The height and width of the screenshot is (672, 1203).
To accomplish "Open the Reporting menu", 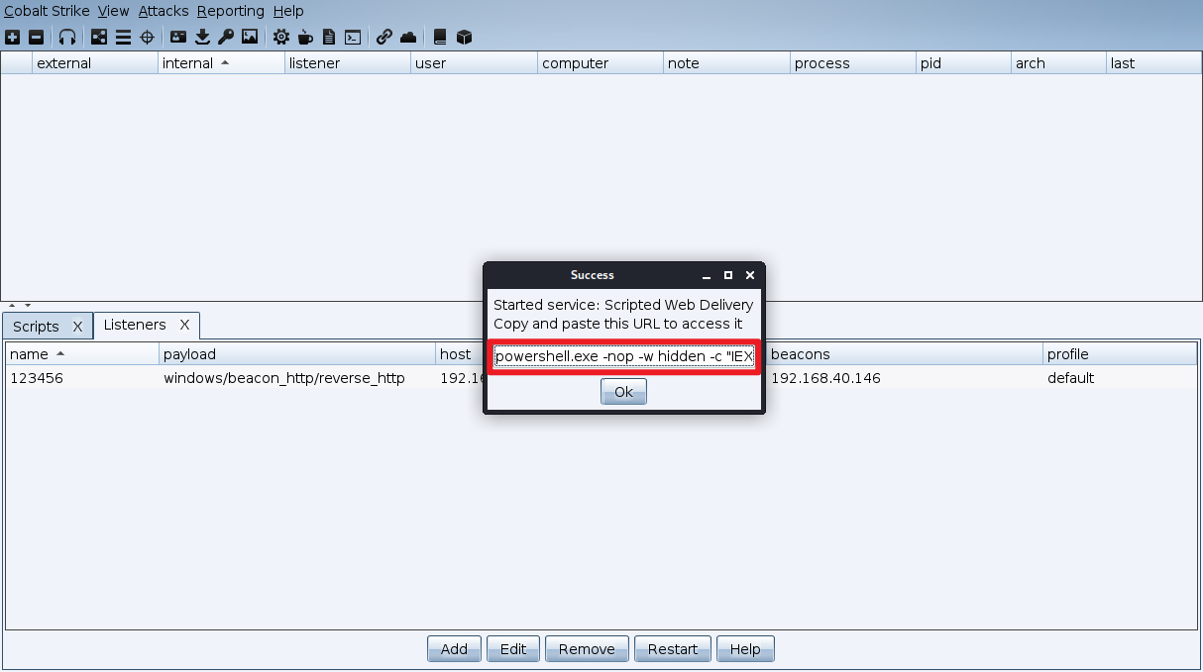I will point(231,11).
